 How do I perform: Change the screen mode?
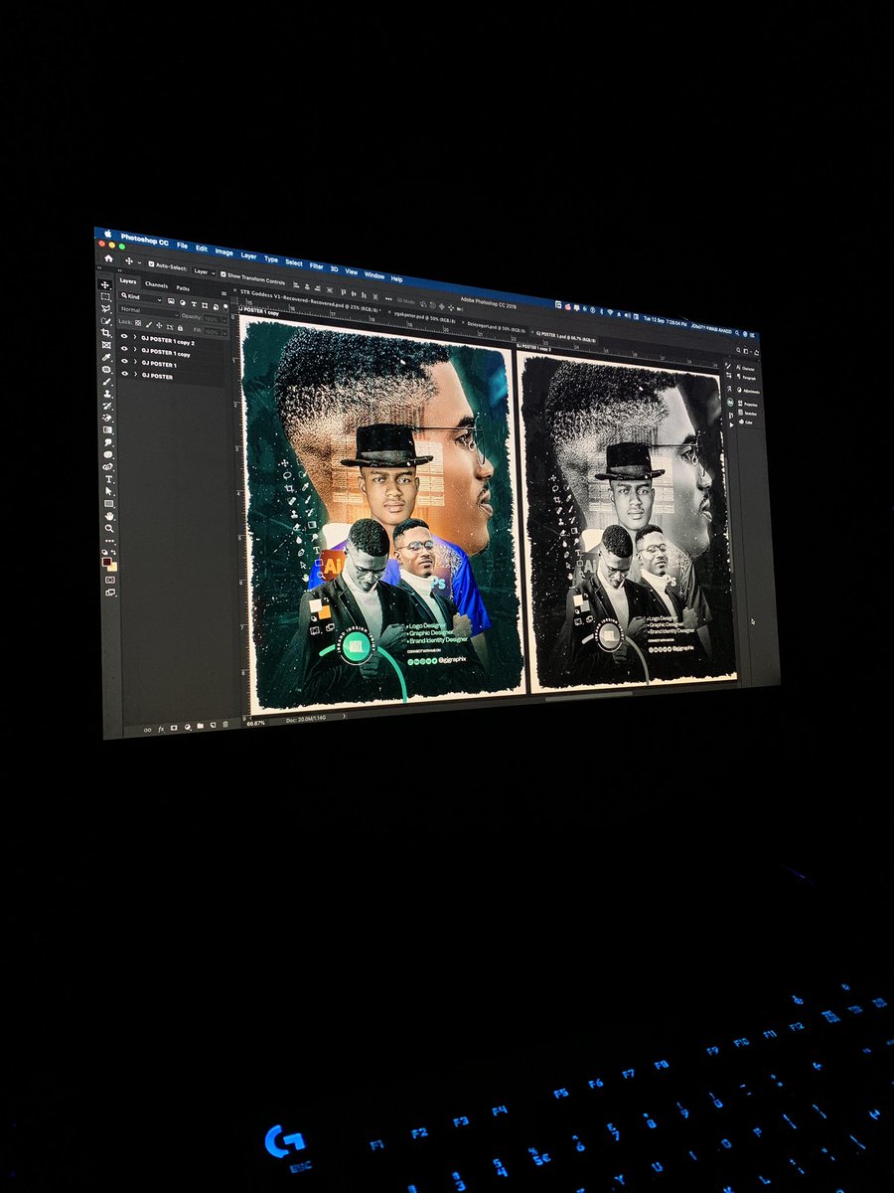pos(110,593)
